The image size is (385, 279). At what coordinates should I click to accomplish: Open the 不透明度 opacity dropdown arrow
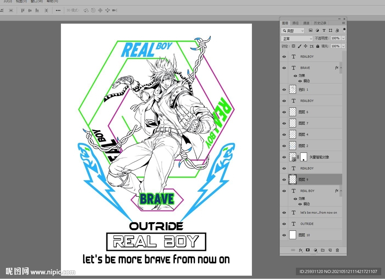343,38
